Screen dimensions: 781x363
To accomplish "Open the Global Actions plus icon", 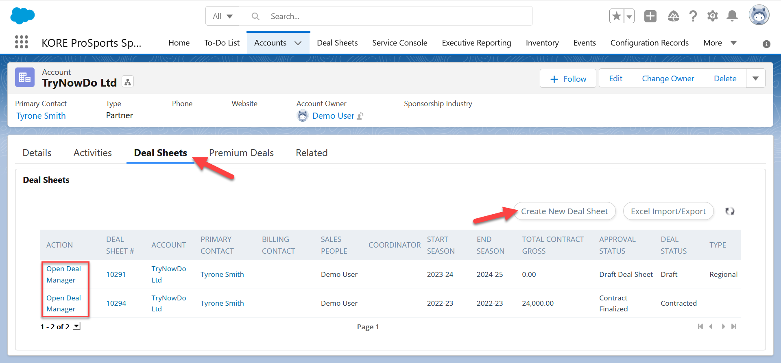I will (x=650, y=16).
